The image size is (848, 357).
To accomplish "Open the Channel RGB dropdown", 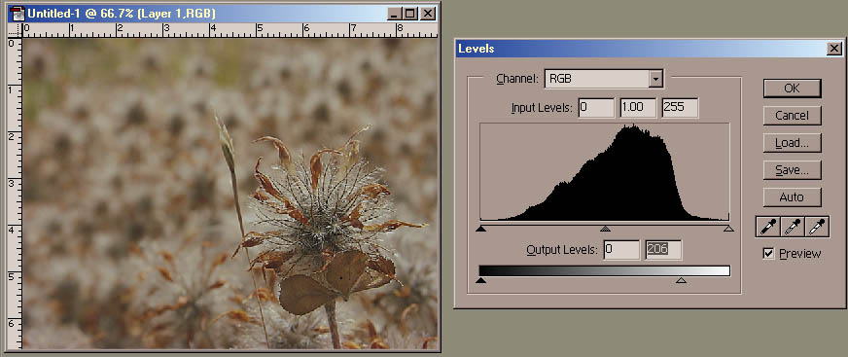I will point(655,79).
